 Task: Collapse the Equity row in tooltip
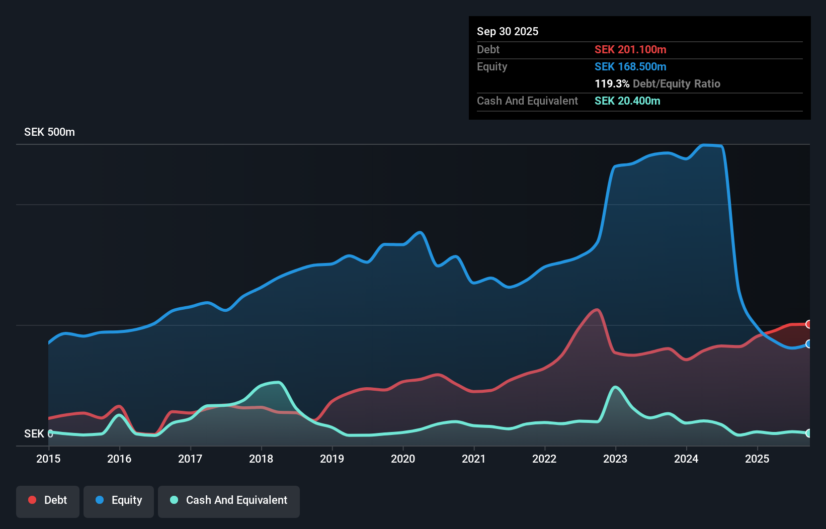(x=491, y=66)
